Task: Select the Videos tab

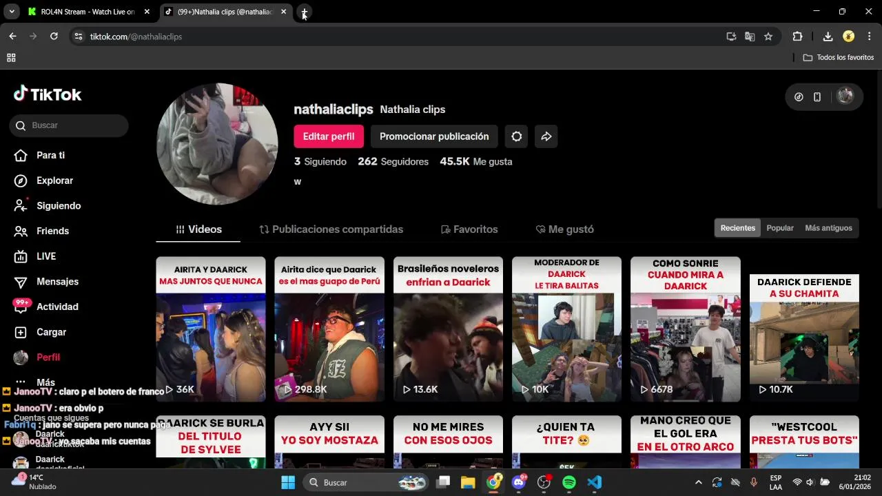Action: point(198,229)
